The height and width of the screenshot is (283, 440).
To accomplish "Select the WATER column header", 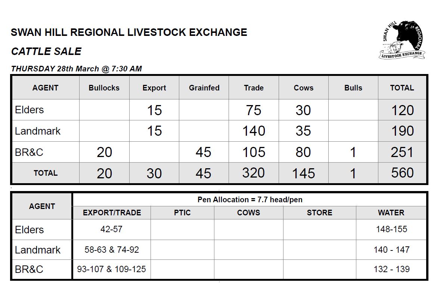I will (x=391, y=213).
